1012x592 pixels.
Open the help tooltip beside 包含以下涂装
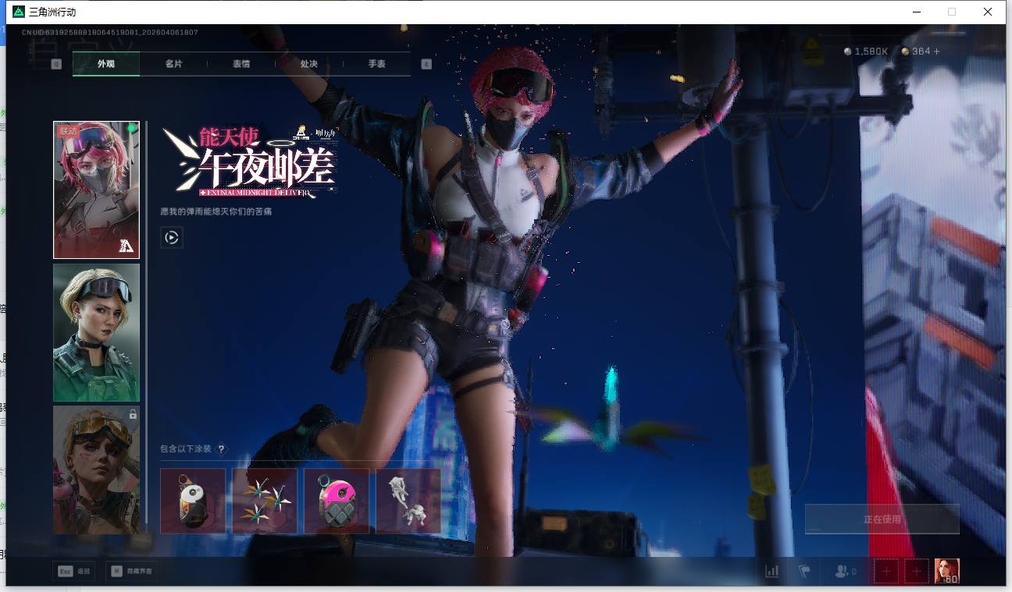click(222, 449)
